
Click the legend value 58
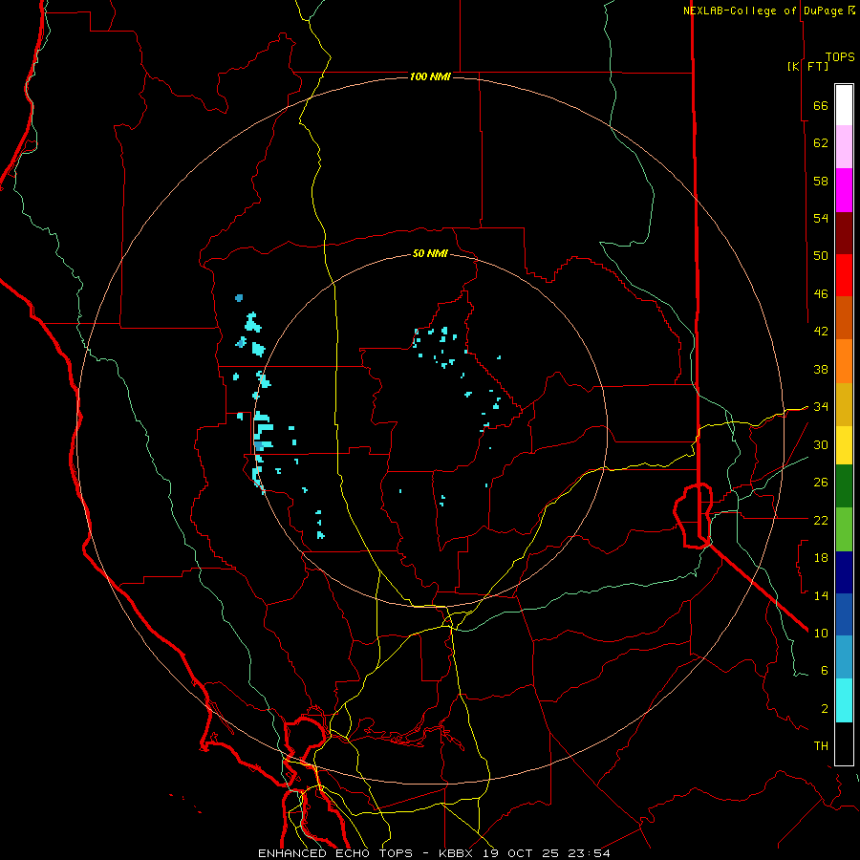tap(821, 181)
